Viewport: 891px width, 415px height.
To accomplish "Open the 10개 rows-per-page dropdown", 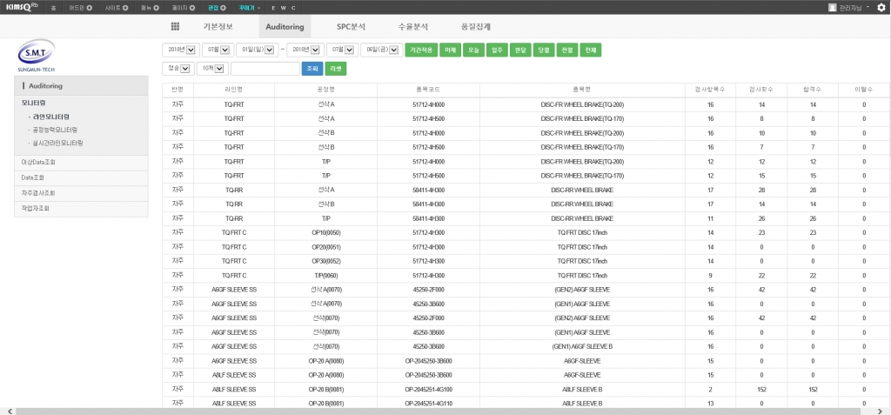I will (212, 68).
